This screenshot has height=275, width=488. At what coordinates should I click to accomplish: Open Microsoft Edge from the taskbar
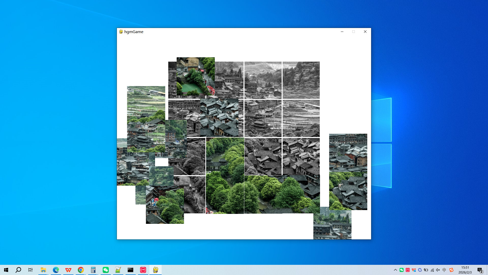[x=56, y=270]
